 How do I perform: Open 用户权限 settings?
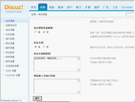click(x=10, y=39)
